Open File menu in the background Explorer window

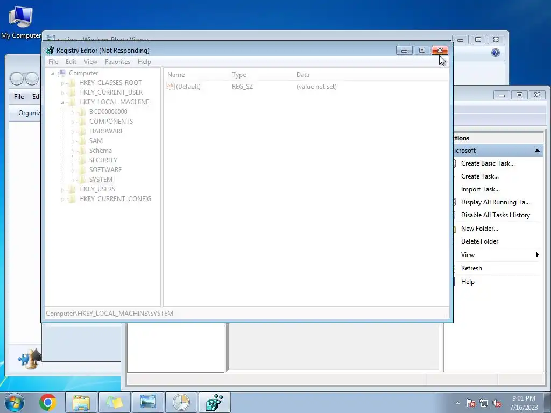point(19,97)
